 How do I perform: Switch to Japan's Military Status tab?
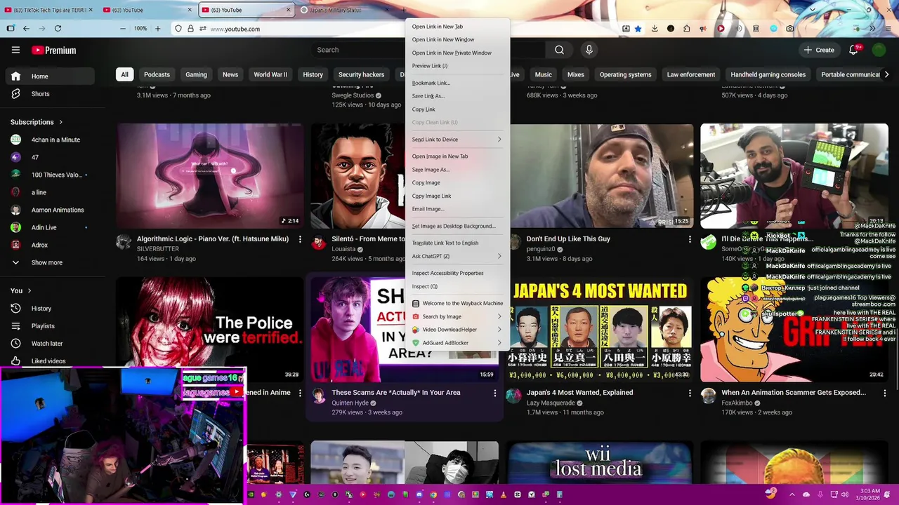344,10
